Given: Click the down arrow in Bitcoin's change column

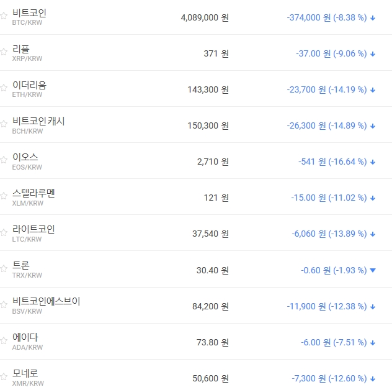Looking at the screenshot, I should pyautogui.click(x=373, y=18).
